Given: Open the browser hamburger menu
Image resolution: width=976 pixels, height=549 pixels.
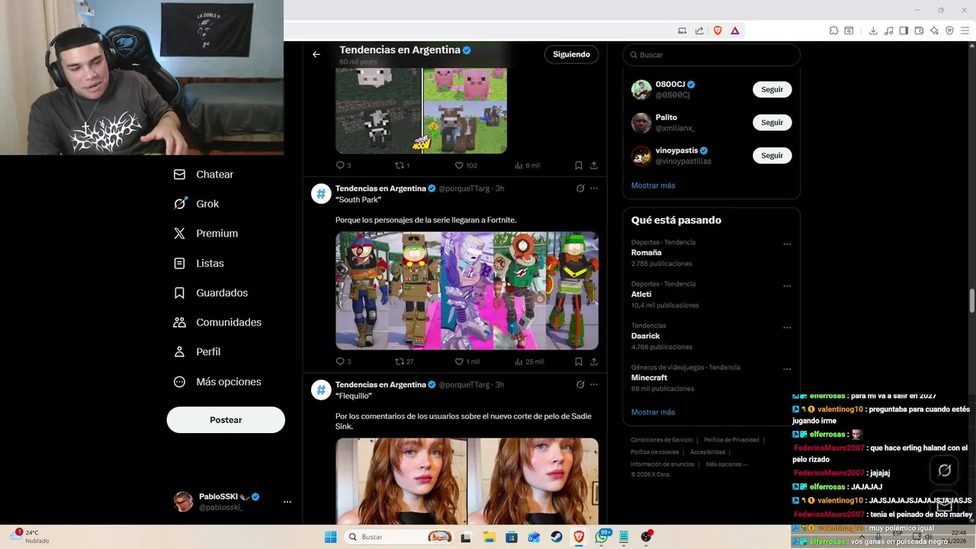Looking at the screenshot, I should click(x=965, y=30).
